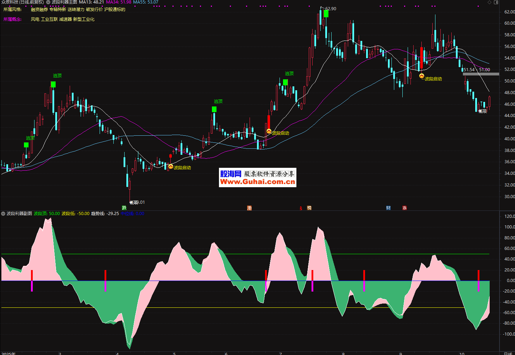Toggle the side panel layout icon
This screenshot has width=515, height=355.
click(x=496, y=2)
